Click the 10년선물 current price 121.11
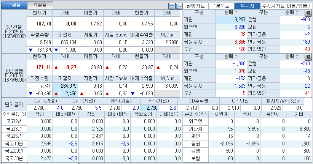The width and height of the screenshot is (313, 164). 43,67
